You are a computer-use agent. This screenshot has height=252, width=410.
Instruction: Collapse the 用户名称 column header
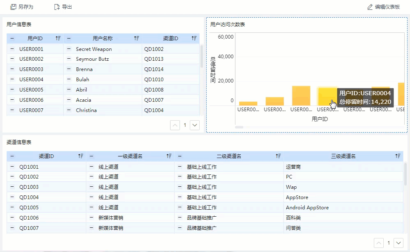coord(69,39)
